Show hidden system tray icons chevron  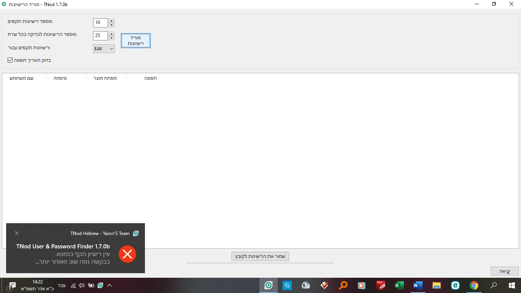point(109,285)
